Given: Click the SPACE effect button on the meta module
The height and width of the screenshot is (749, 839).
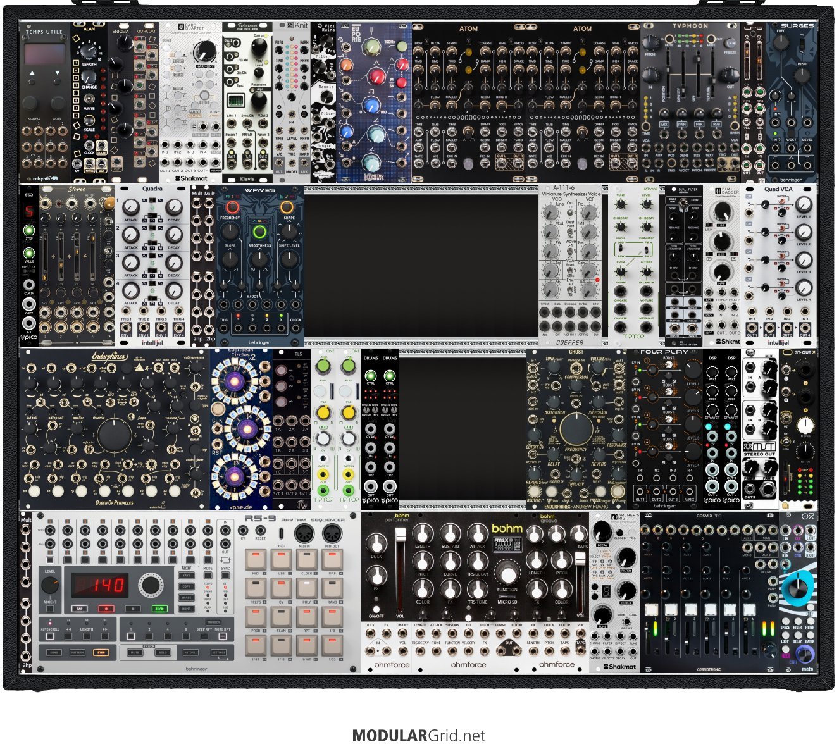Looking at the screenshot, I should [x=785, y=621].
